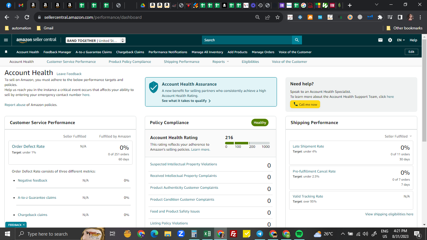The height and width of the screenshot is (240, 427).
Task: Click the Account Health Assurance shield icon
Action: [153, 87]
